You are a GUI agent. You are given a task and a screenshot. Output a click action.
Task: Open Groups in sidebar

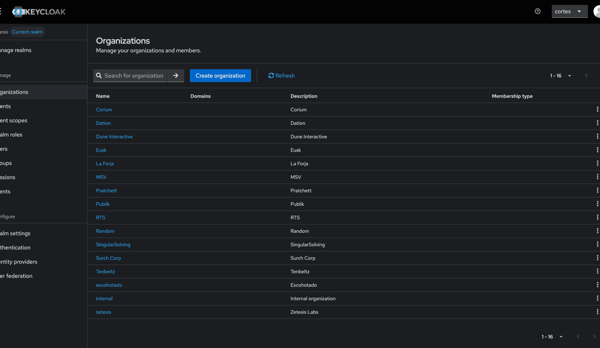tap(6, 163)
